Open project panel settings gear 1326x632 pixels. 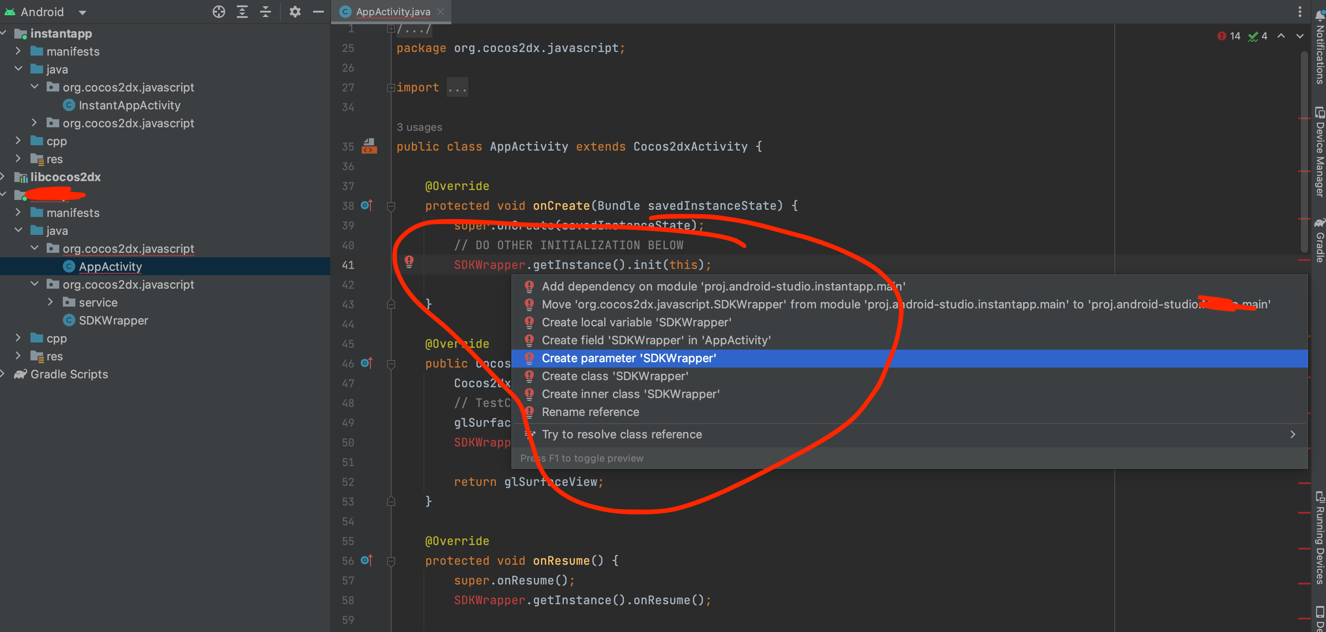tap(294, 11)
